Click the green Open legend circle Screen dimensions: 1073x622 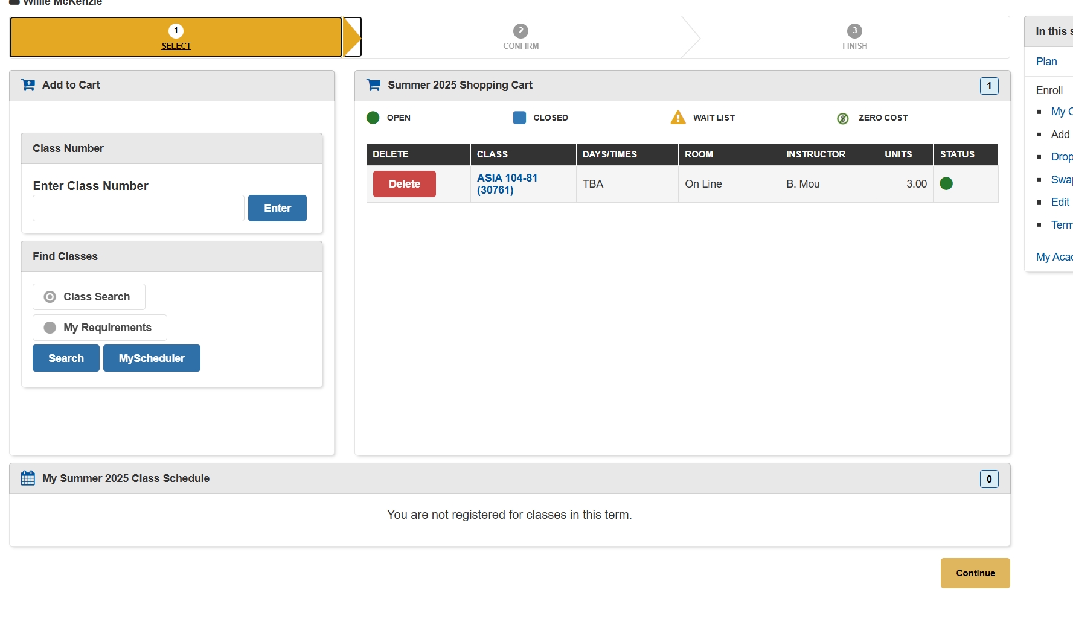[x=373, y=118]
